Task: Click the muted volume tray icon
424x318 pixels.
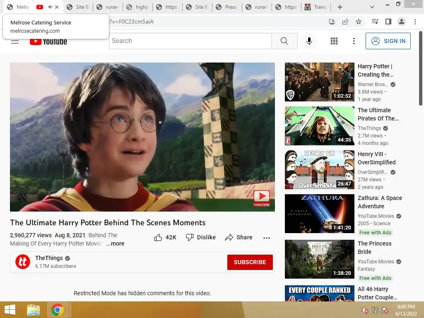Action: [365, 310]
